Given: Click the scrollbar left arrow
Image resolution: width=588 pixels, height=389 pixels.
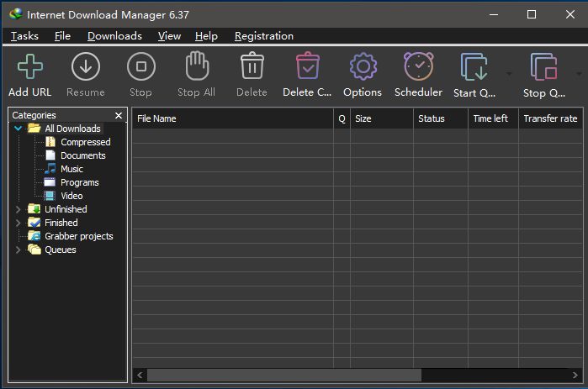Looking at the screenshot, I should pyautogui.click(x=140, y=375).
